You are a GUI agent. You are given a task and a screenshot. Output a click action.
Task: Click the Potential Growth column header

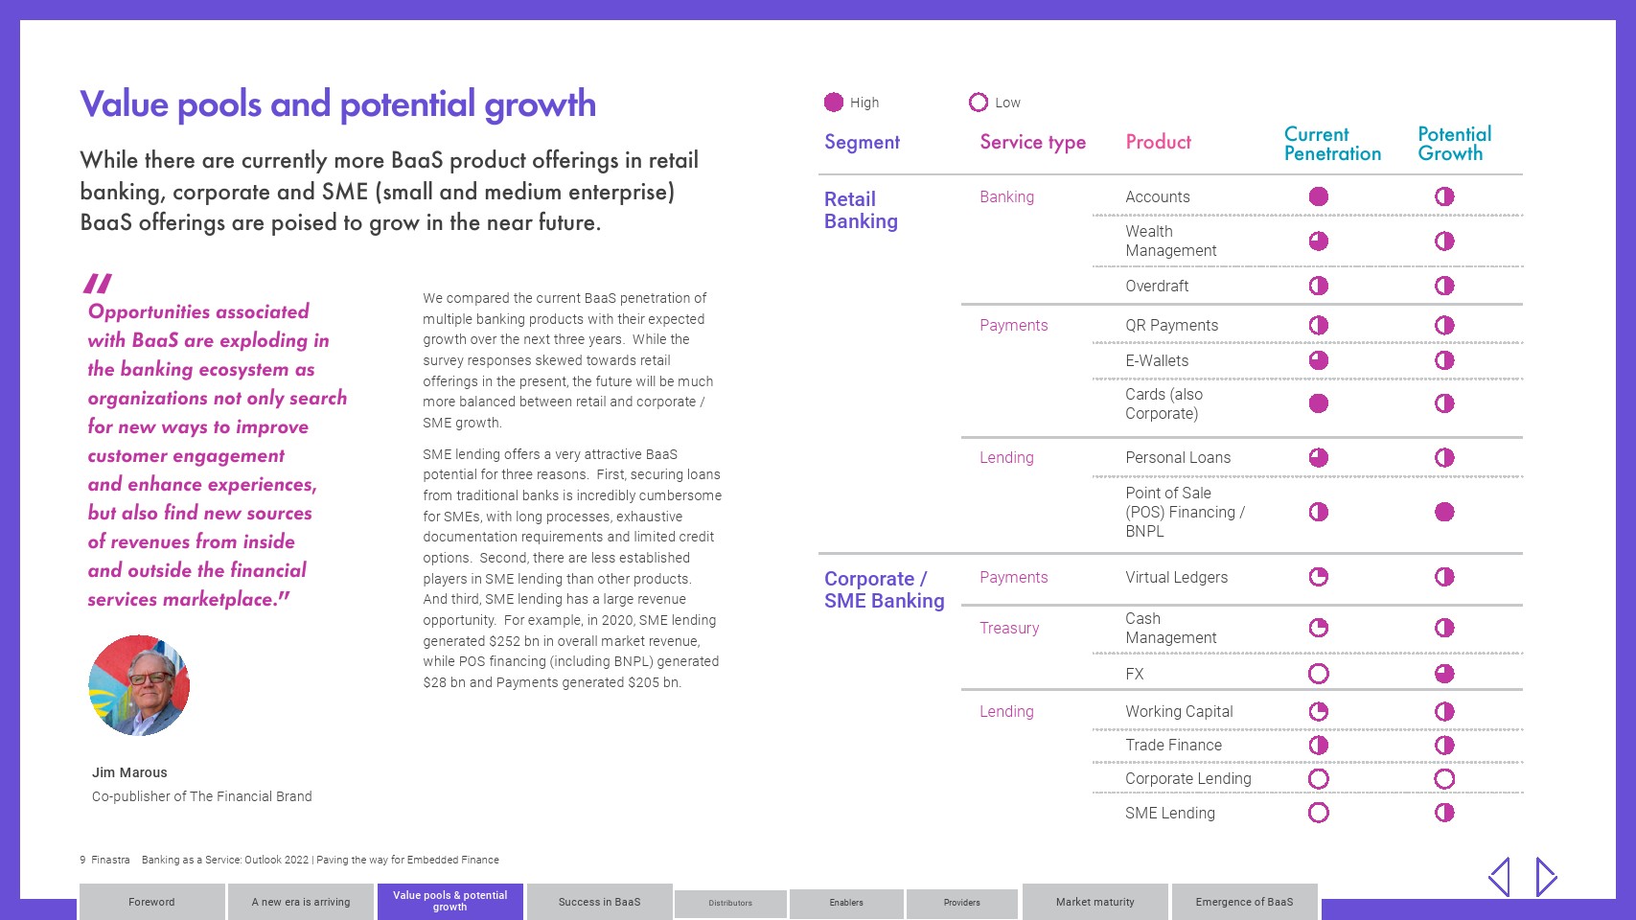[x=1454, y=144]
